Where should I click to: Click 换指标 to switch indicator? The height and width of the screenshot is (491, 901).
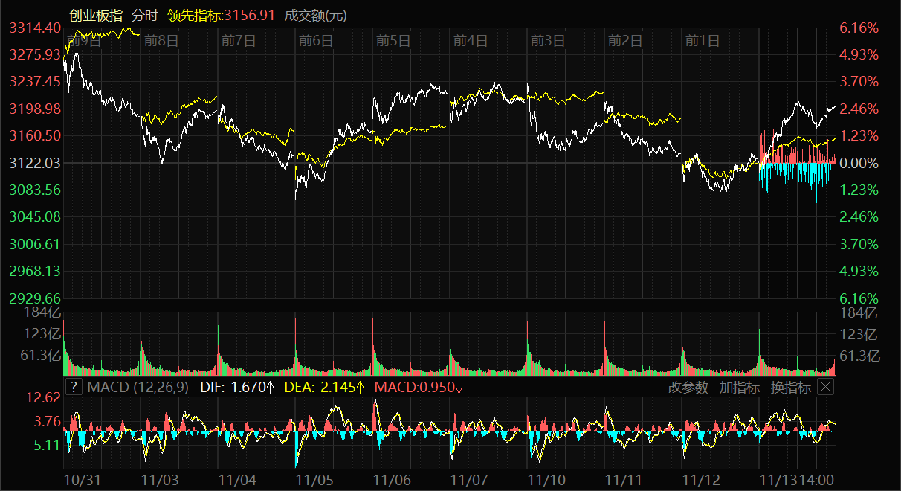point(790,387)
